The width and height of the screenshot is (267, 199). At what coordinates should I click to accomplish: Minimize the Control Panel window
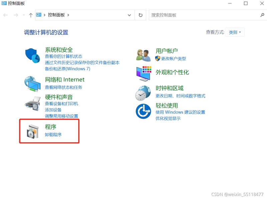230,3
